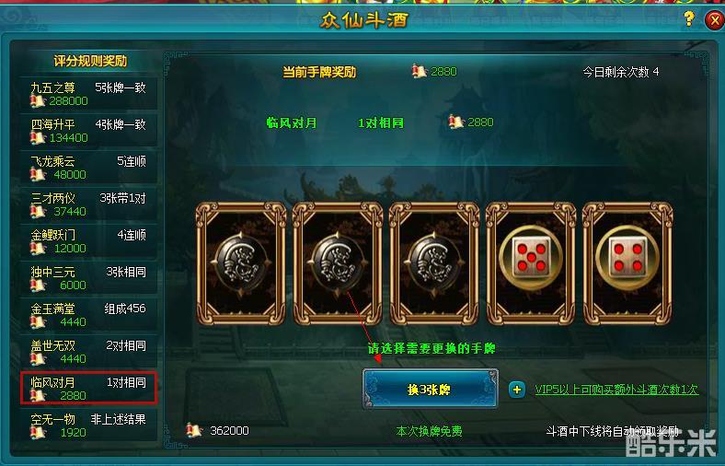
Task: Click the scroll icon beside 362000 balance
Action: [x=195, y=430]
